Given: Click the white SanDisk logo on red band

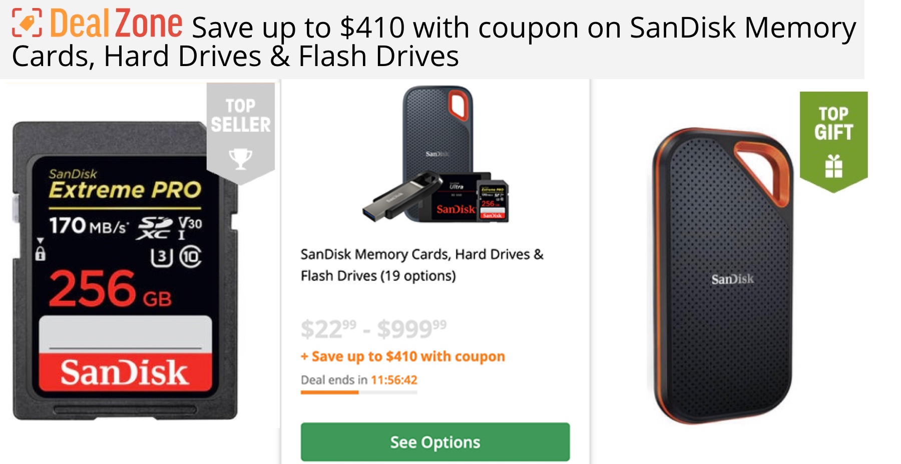Looking at the screenshot, I should point(125,372).
